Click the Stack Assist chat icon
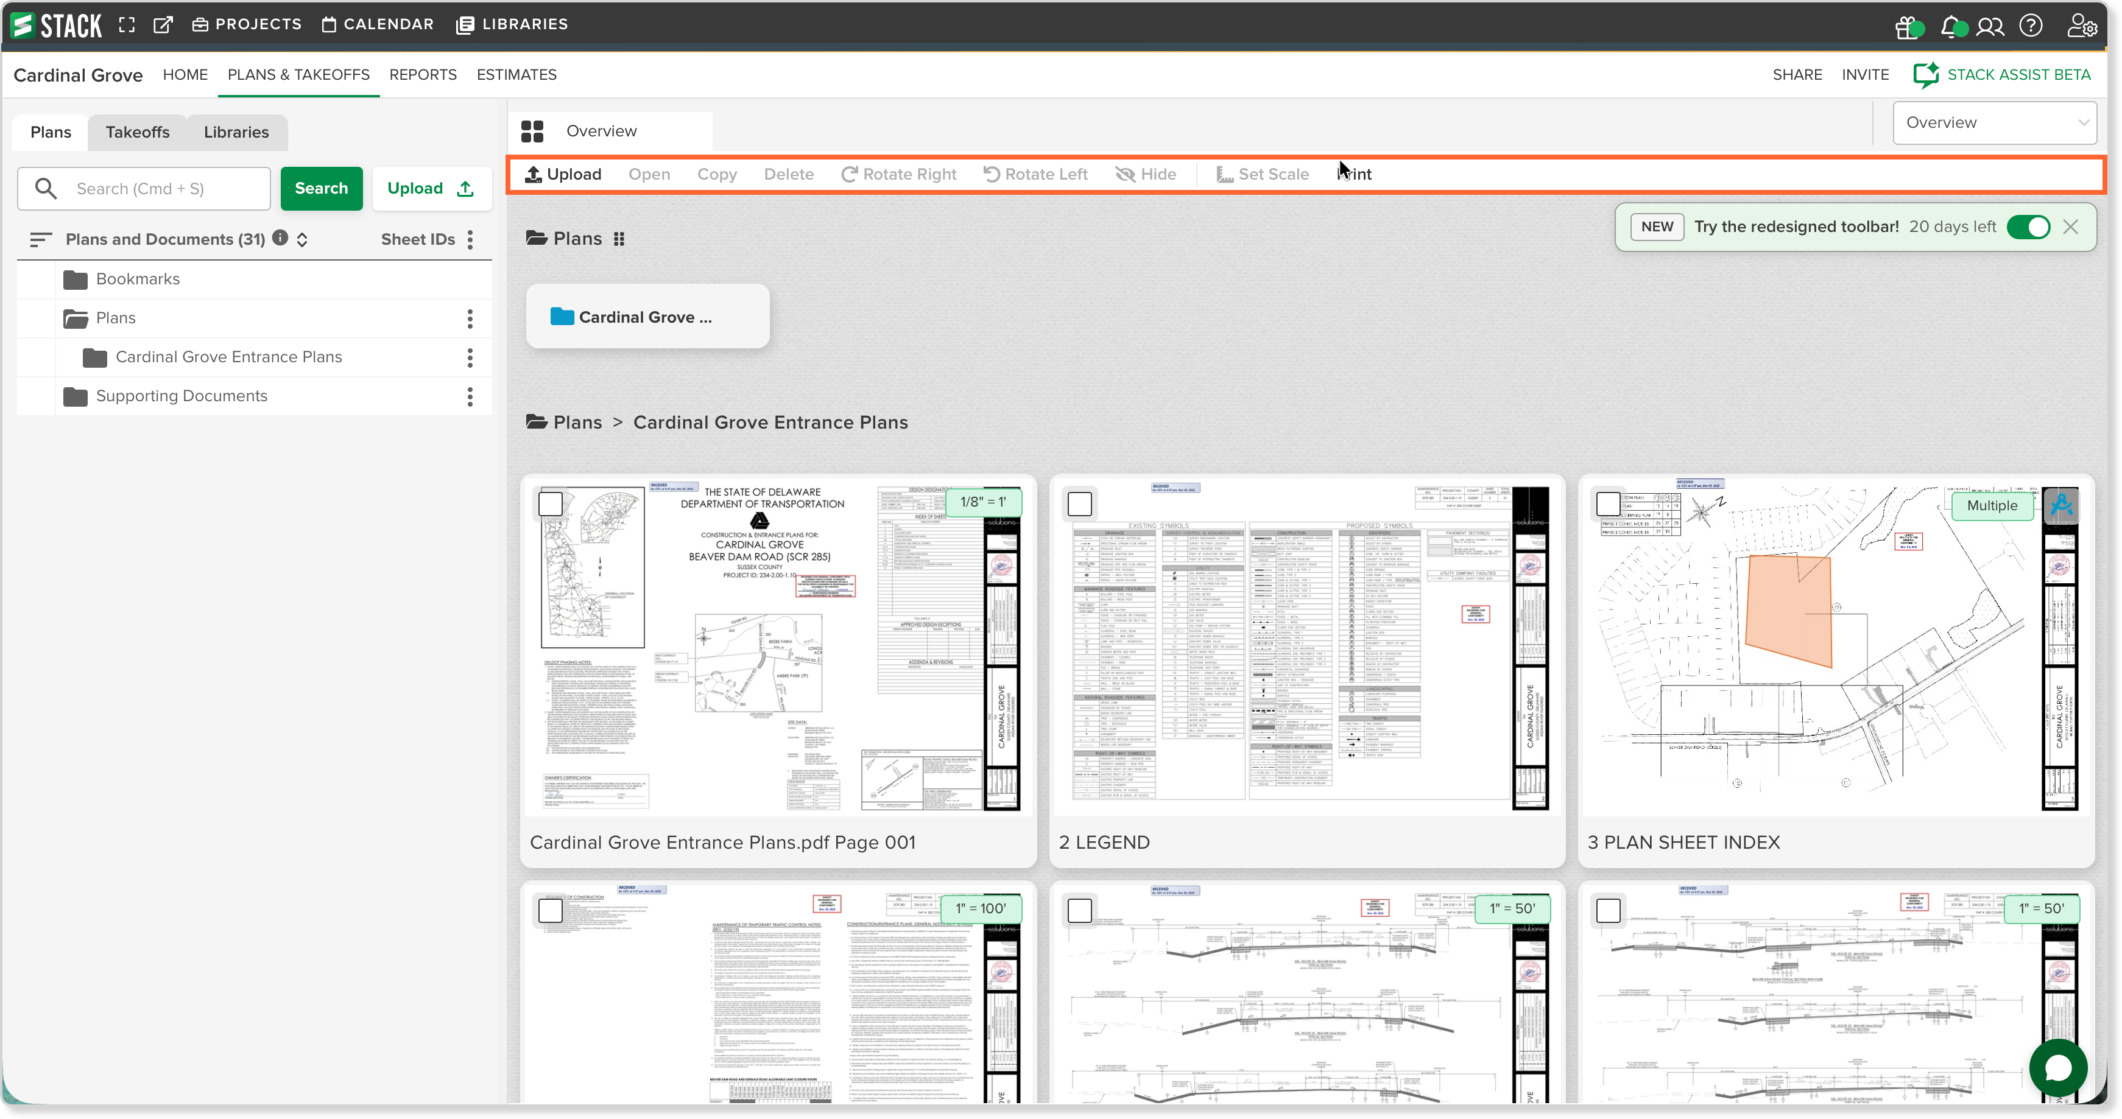 click(x=1925, y=75)
